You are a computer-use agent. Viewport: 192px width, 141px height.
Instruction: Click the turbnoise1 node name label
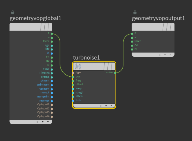86,58
